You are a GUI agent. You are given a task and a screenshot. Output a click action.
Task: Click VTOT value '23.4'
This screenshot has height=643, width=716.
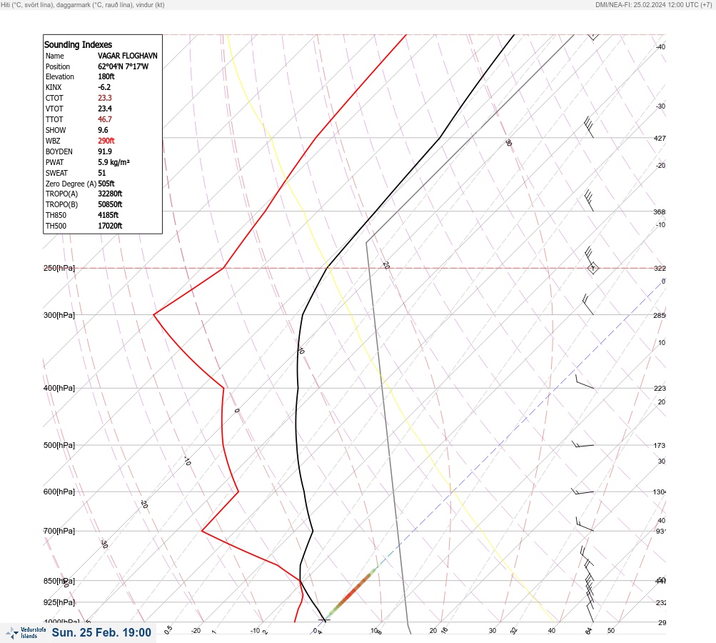point(104,109)
